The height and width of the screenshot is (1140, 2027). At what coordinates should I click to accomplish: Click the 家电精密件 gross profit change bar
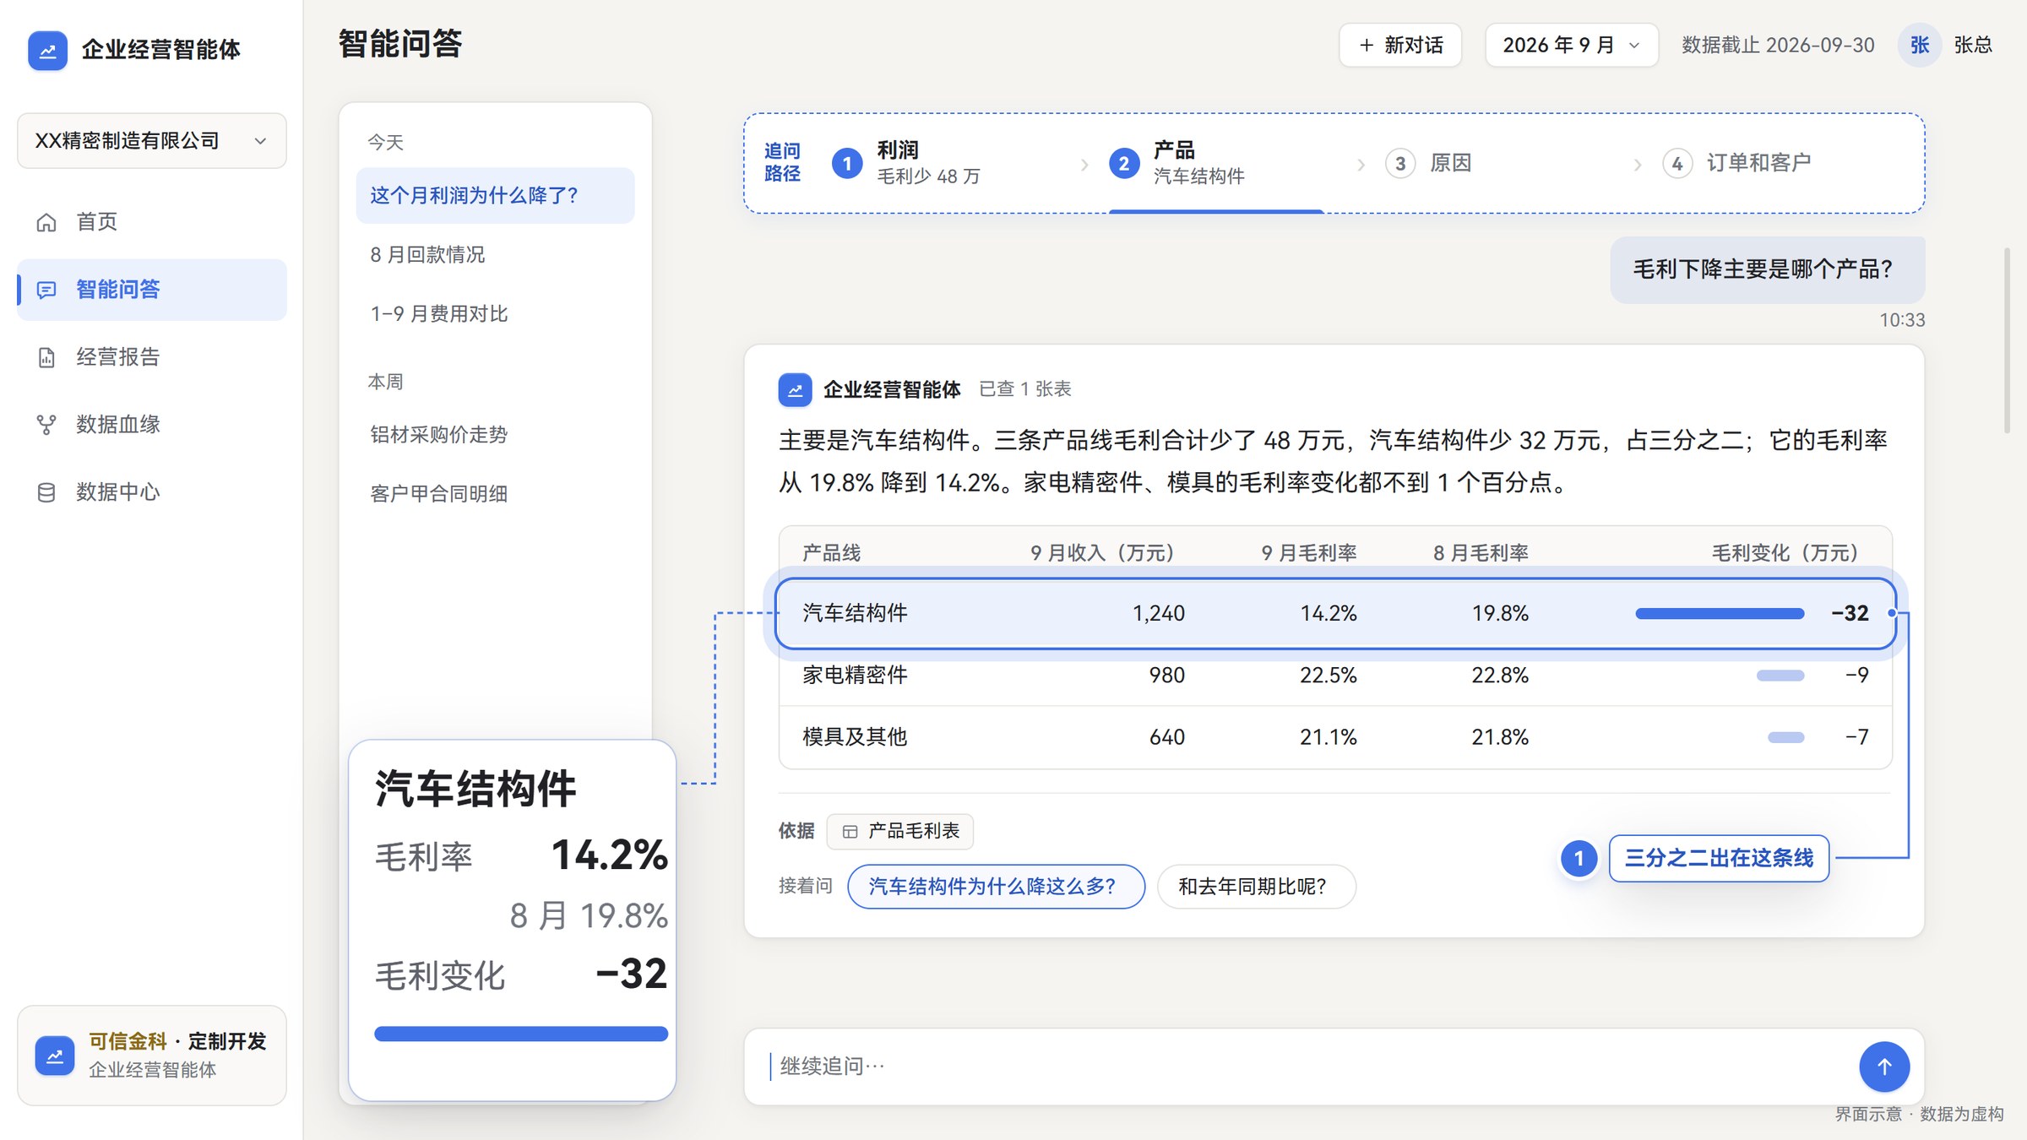click(1780, 676)
